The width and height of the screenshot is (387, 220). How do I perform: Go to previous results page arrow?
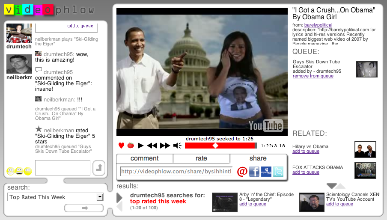(x=119, y=207)
